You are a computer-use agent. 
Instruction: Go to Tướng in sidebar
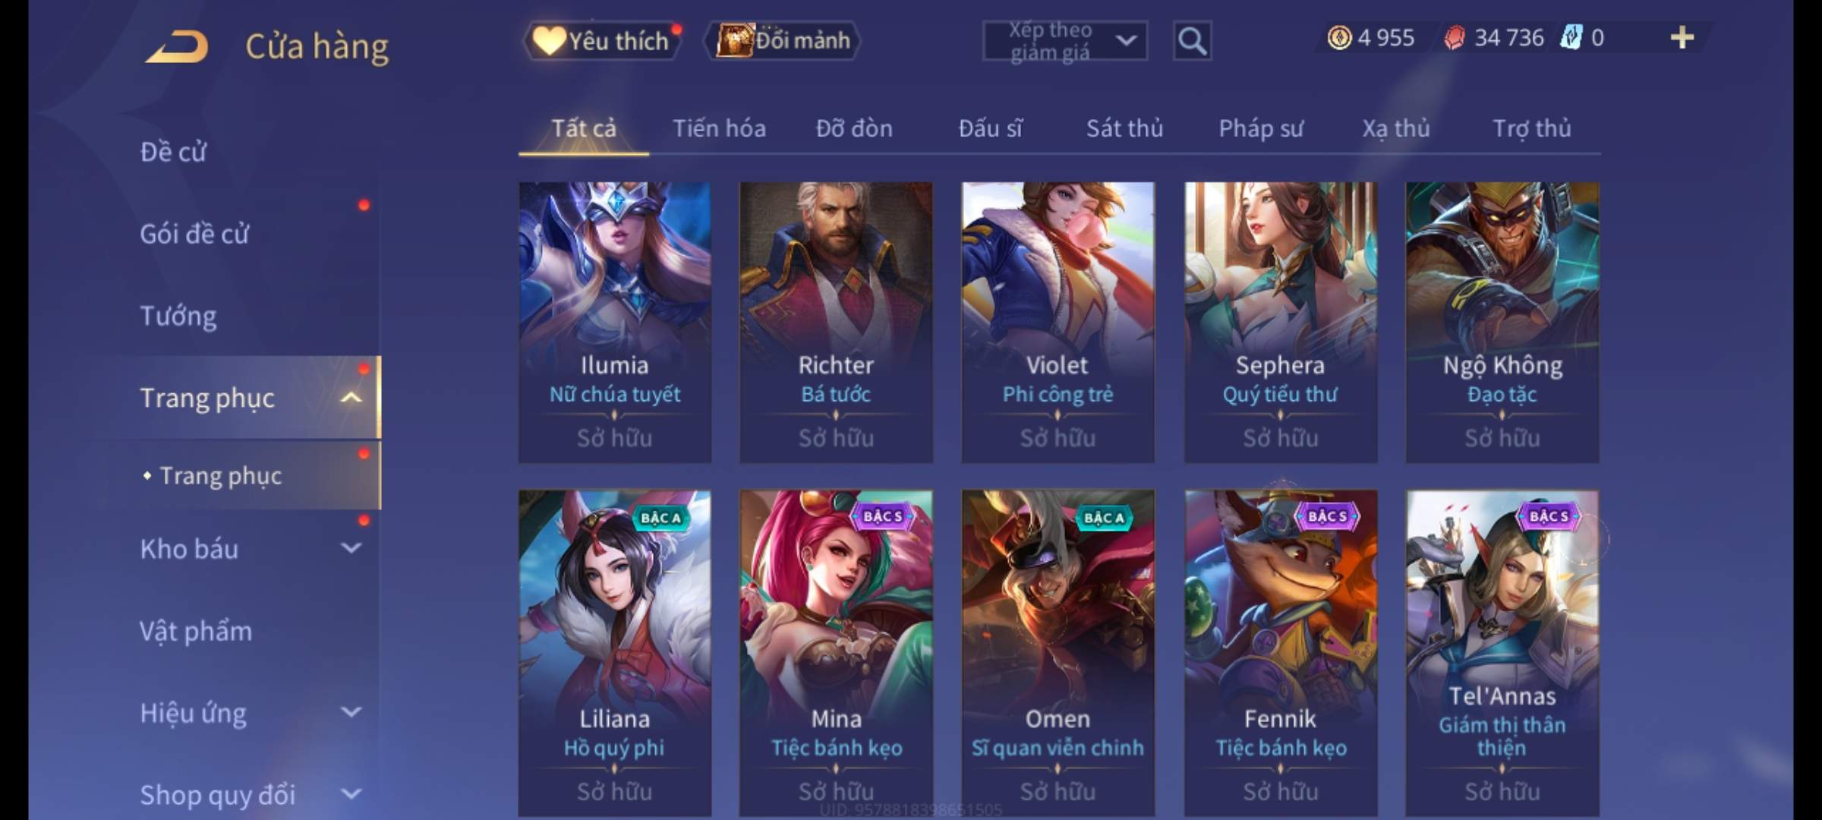pyautogui.click(x=178, y=316)
